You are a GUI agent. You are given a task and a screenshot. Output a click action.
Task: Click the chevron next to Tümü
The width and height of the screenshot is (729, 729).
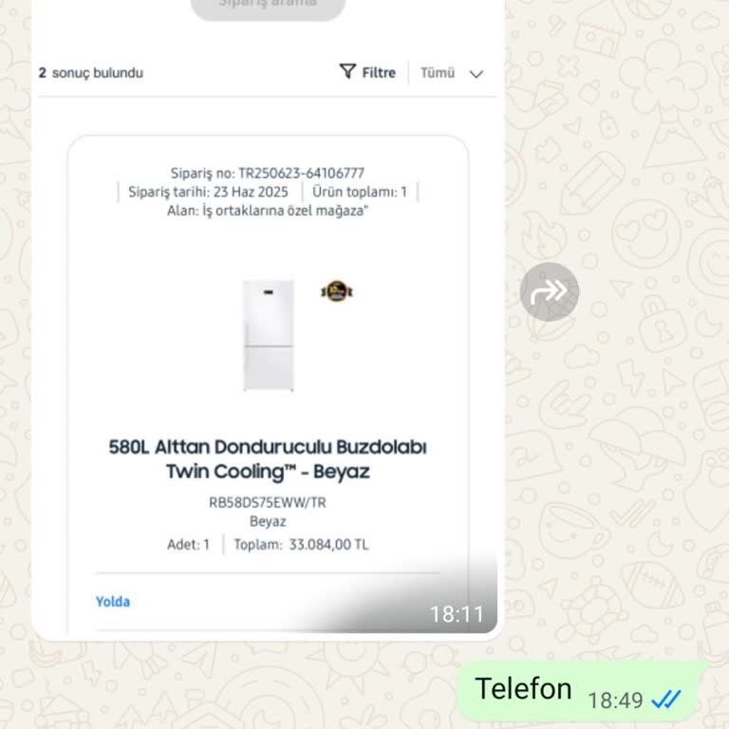pos(477,74)
